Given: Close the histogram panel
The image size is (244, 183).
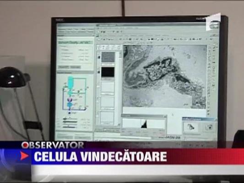Looking at the screenshot, I should point(165,116).
